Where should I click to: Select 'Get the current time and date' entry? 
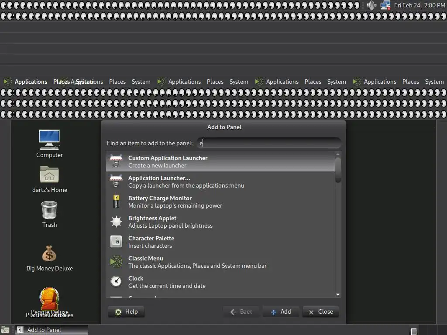click(x=220, y=282)
